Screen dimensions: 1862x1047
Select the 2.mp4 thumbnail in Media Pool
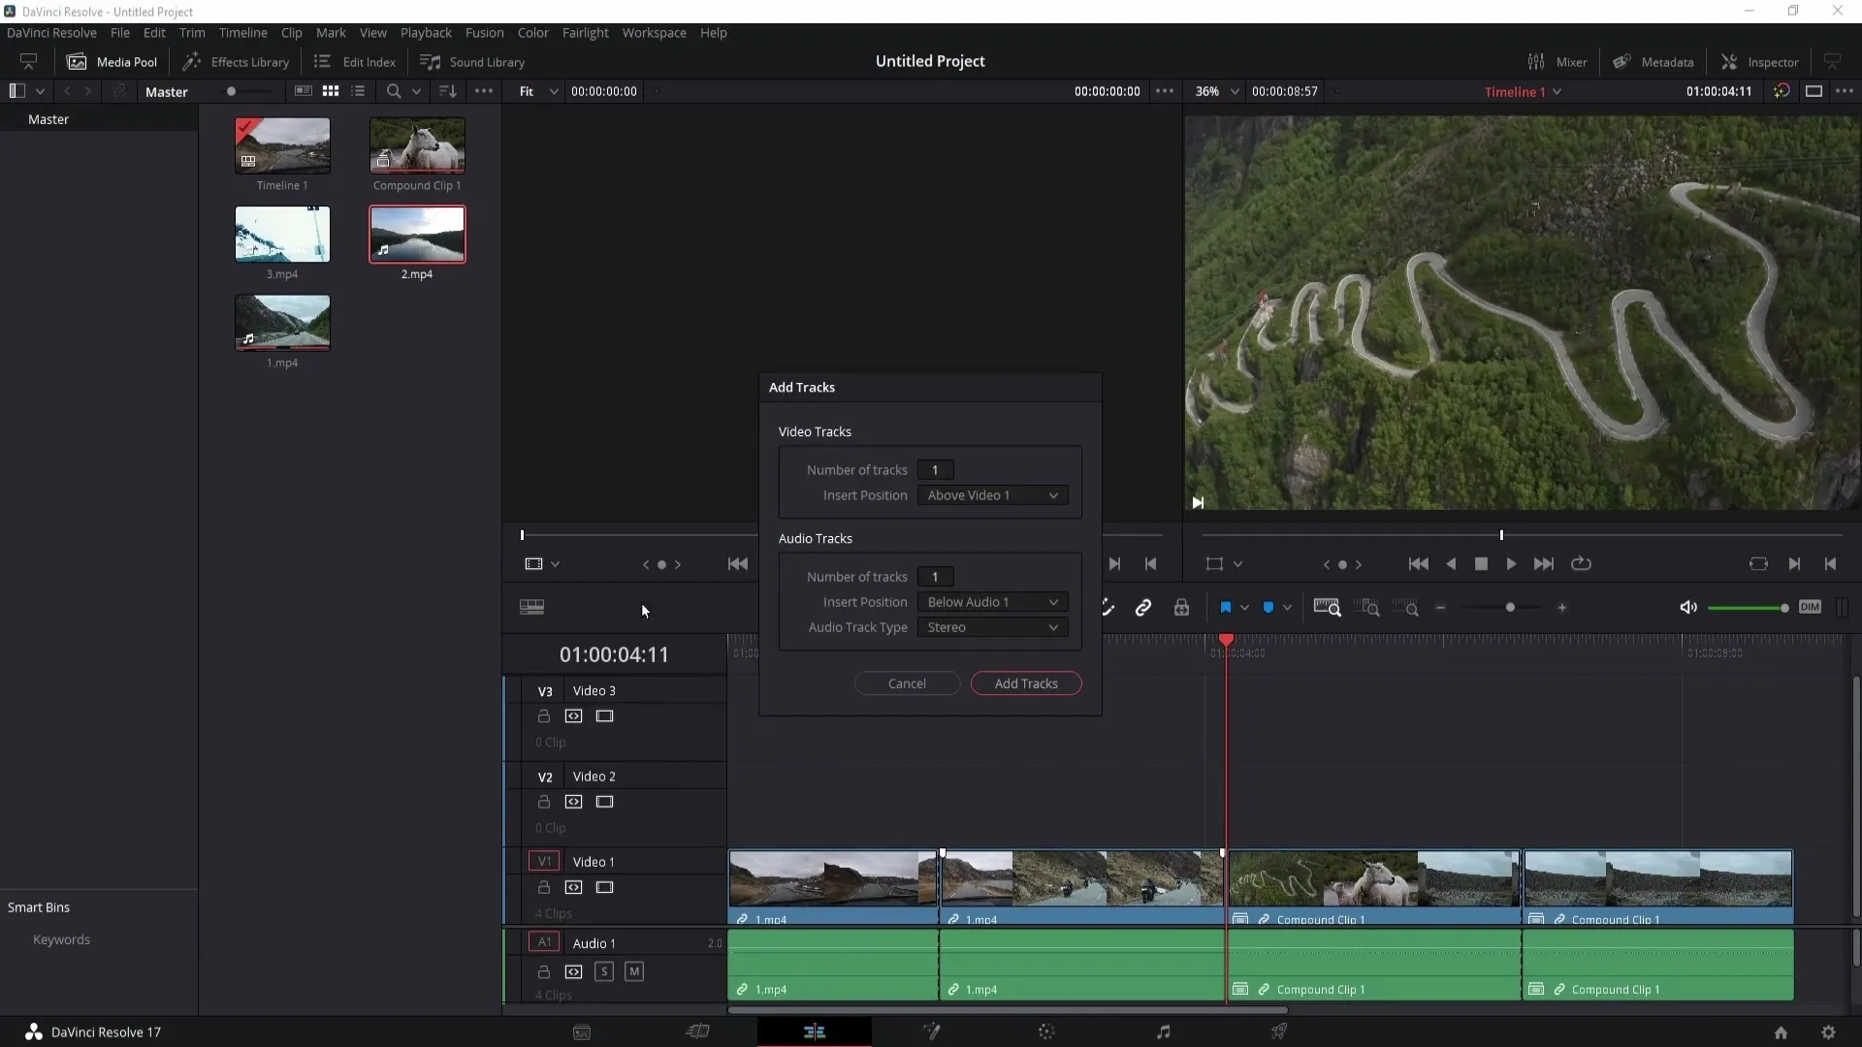point(416,234)
